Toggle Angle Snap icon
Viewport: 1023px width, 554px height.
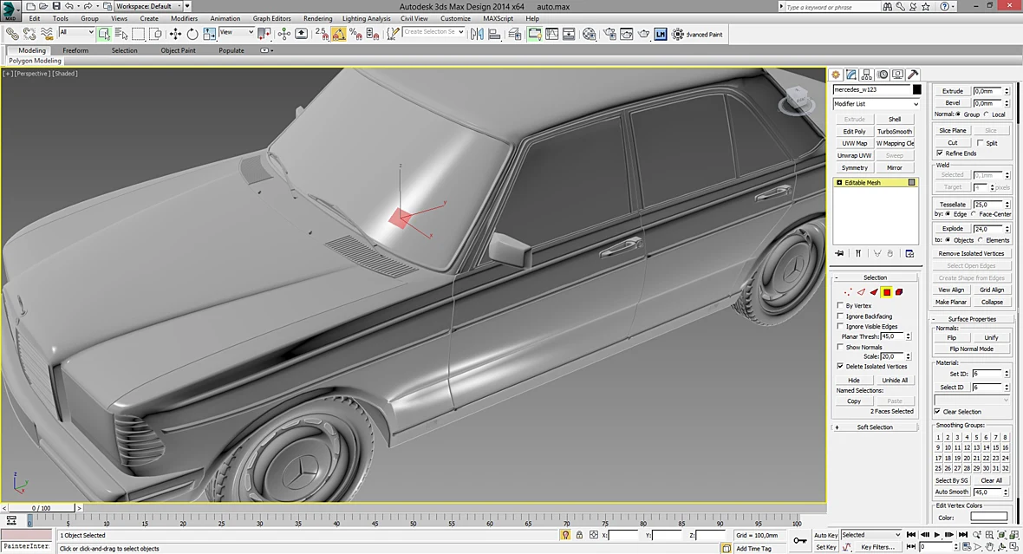339,34
